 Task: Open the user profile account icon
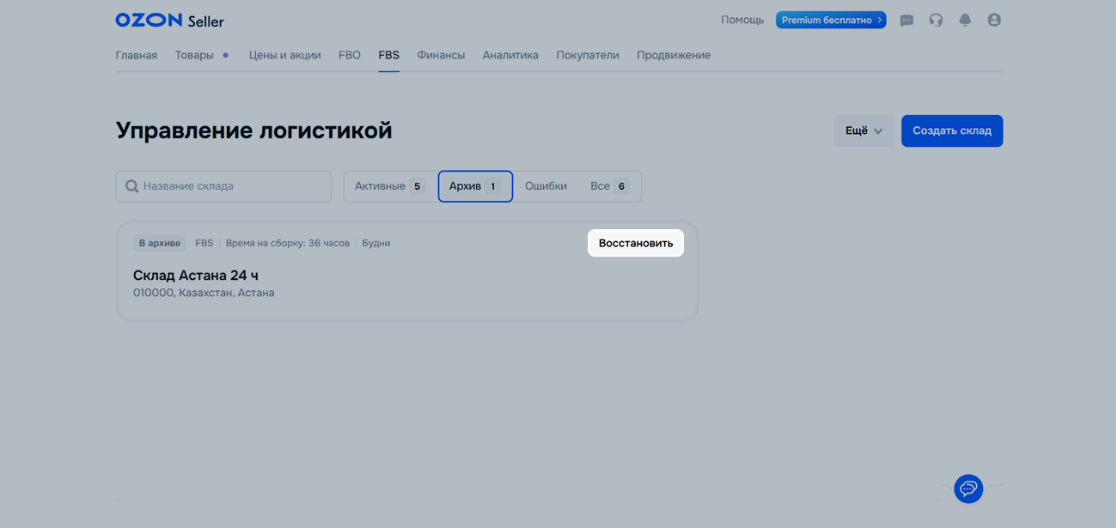pyautogui.click(x=994, y=20)
